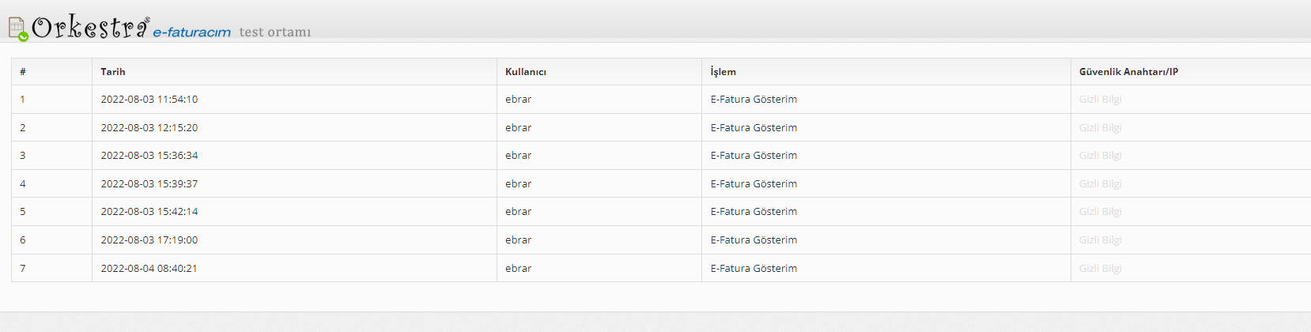Click user ebrar in row 5
Image resolution: width=1311 pixels, height=332 pixels.
point(518,212)
